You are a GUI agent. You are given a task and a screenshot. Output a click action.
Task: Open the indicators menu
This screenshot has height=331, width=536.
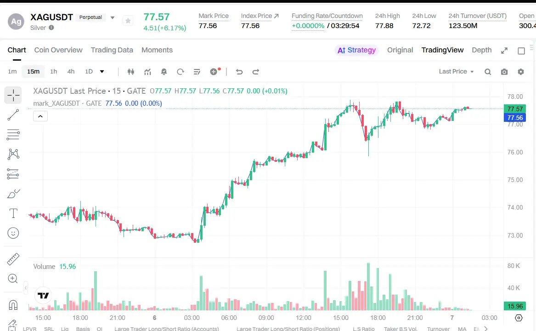click(x=147, y=72)
